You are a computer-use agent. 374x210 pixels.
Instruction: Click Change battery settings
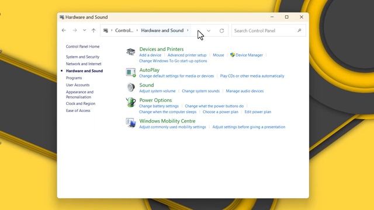(159, 106)
